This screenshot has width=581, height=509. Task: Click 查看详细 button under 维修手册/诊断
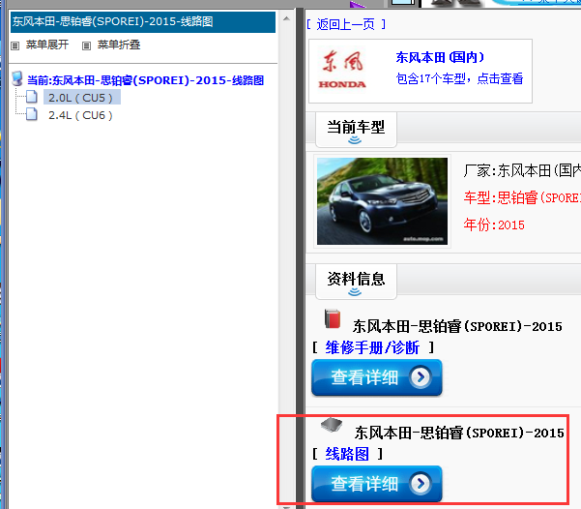[x=377, y=377]
